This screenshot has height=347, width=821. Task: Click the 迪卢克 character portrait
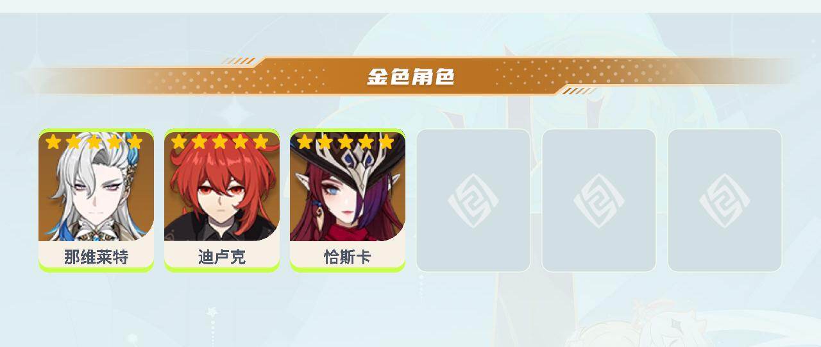(222, 187)
